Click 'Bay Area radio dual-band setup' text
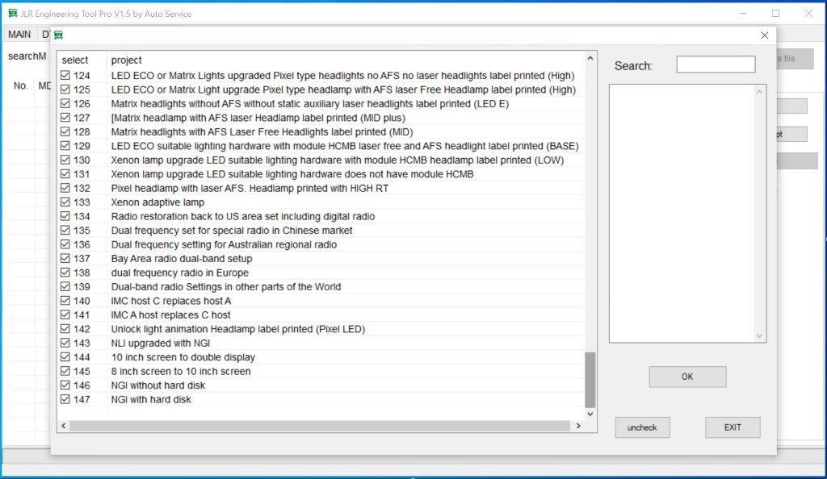Image resolution: width=827 pixels, height=479 pixels. (182, 259)
